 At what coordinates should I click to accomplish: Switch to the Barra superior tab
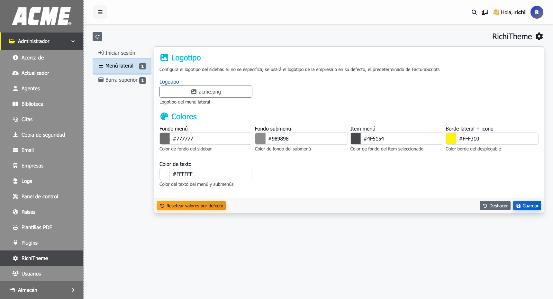[x=122, y=80]
